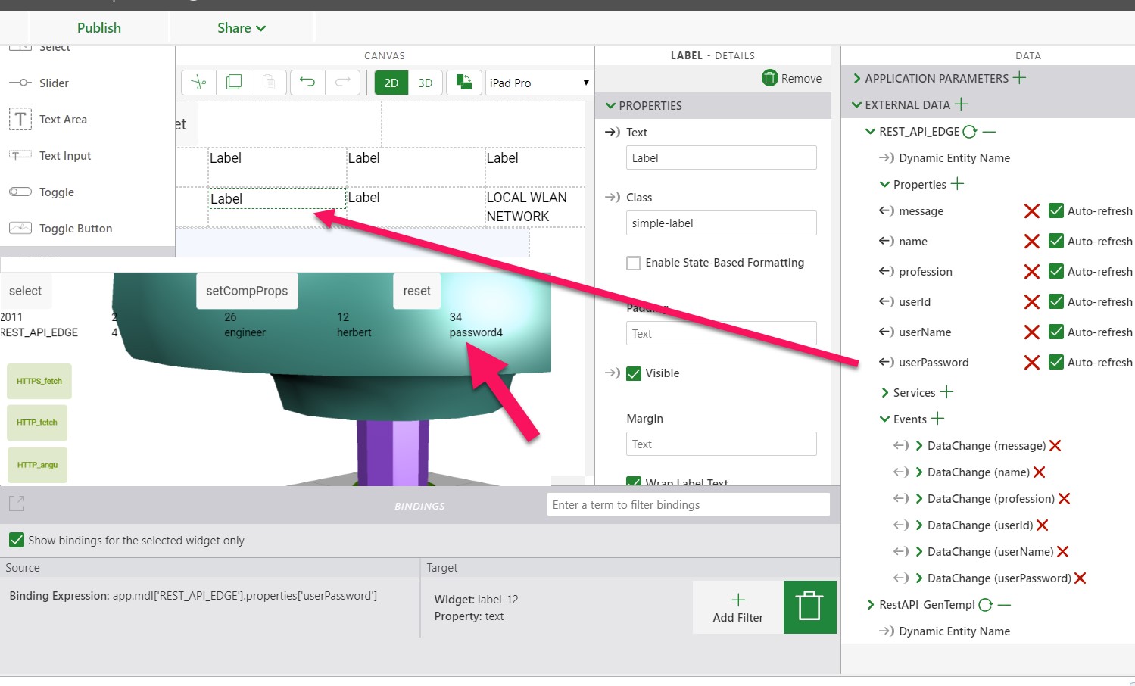Open the Share menu
1135x686 pixels.
point(240,27)
